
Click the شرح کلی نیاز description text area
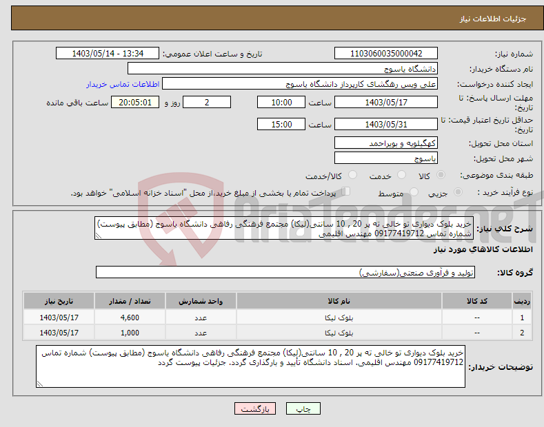point(284,229)
